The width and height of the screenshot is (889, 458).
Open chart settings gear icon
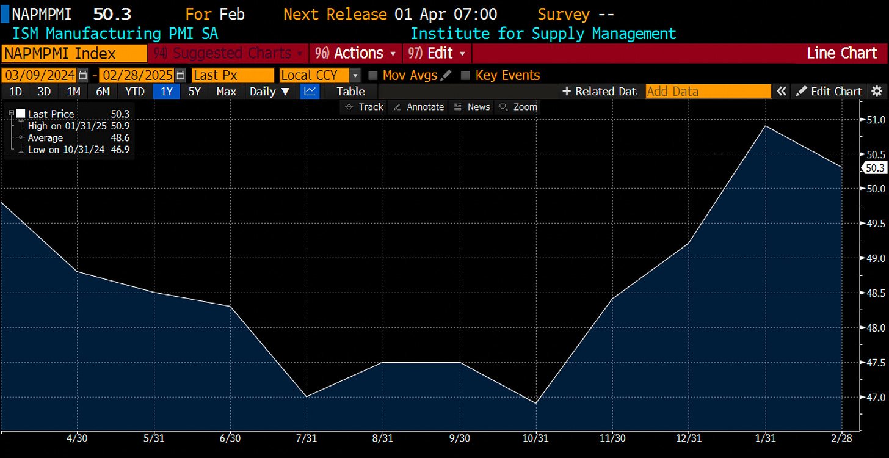(x=877, y=92)
